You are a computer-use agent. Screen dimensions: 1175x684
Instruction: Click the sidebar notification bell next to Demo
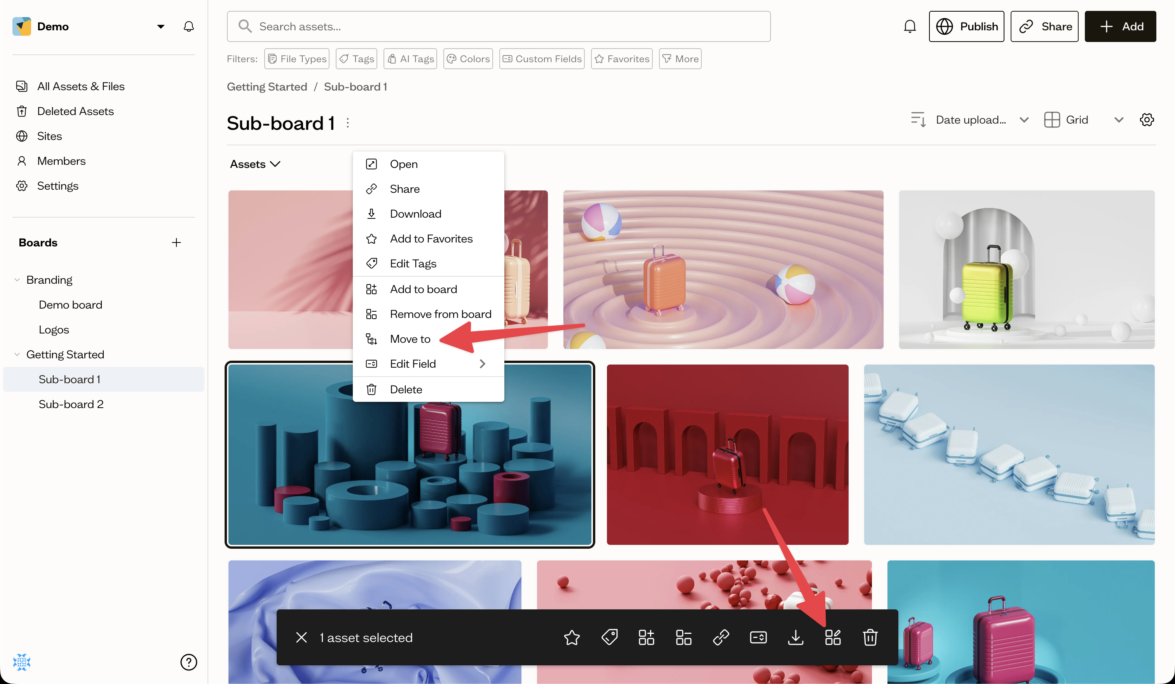click(188, 26)
